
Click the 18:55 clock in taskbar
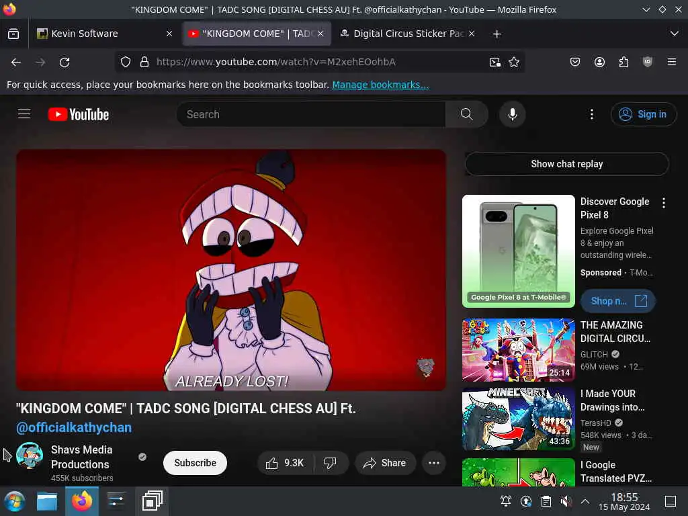pos(624,501)
